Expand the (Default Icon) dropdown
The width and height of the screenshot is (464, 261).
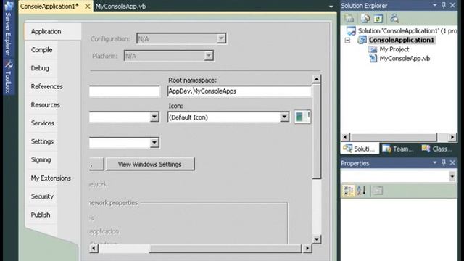coord(284,117)
